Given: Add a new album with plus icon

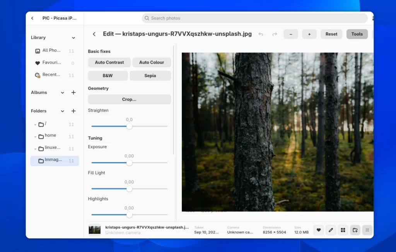Looking at the screenshot, I should [x=73, y=93].
